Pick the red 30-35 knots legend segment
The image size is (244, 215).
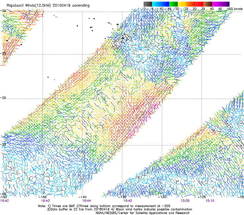(x=199, y=4)
